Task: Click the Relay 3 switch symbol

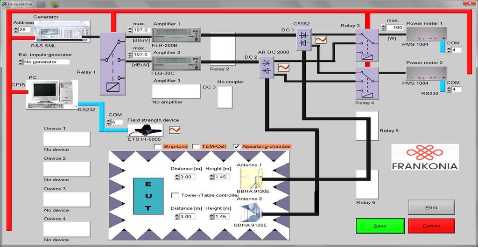Action: 367,46
